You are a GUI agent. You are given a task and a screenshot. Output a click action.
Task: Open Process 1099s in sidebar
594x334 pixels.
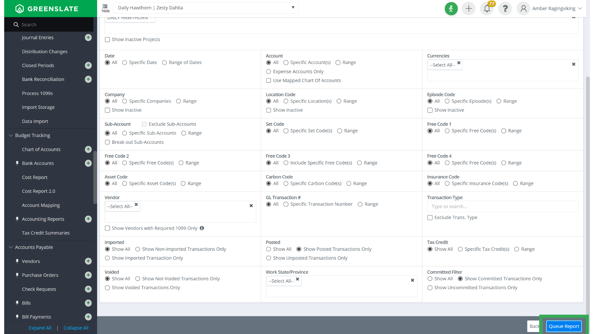[37, 93]
